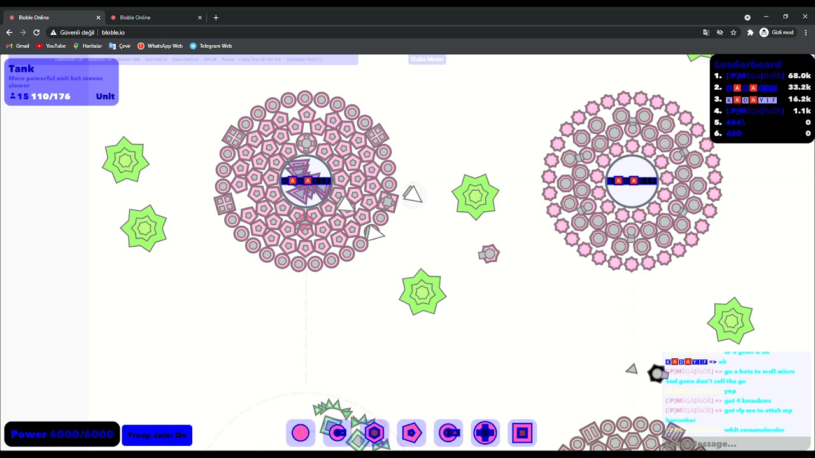Toggle Troop Join: On button

coord(157,435)
